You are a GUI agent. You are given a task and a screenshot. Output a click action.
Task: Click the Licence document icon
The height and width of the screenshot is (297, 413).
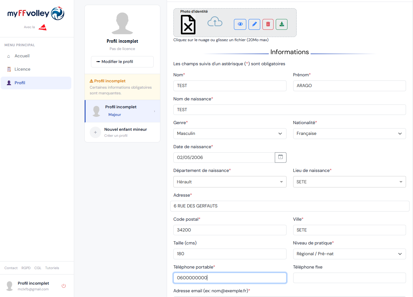9,69
